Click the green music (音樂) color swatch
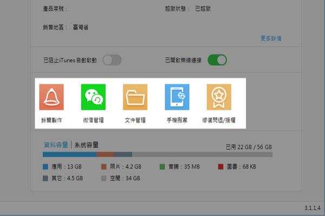The image size is (325, 216). (162, 167)
